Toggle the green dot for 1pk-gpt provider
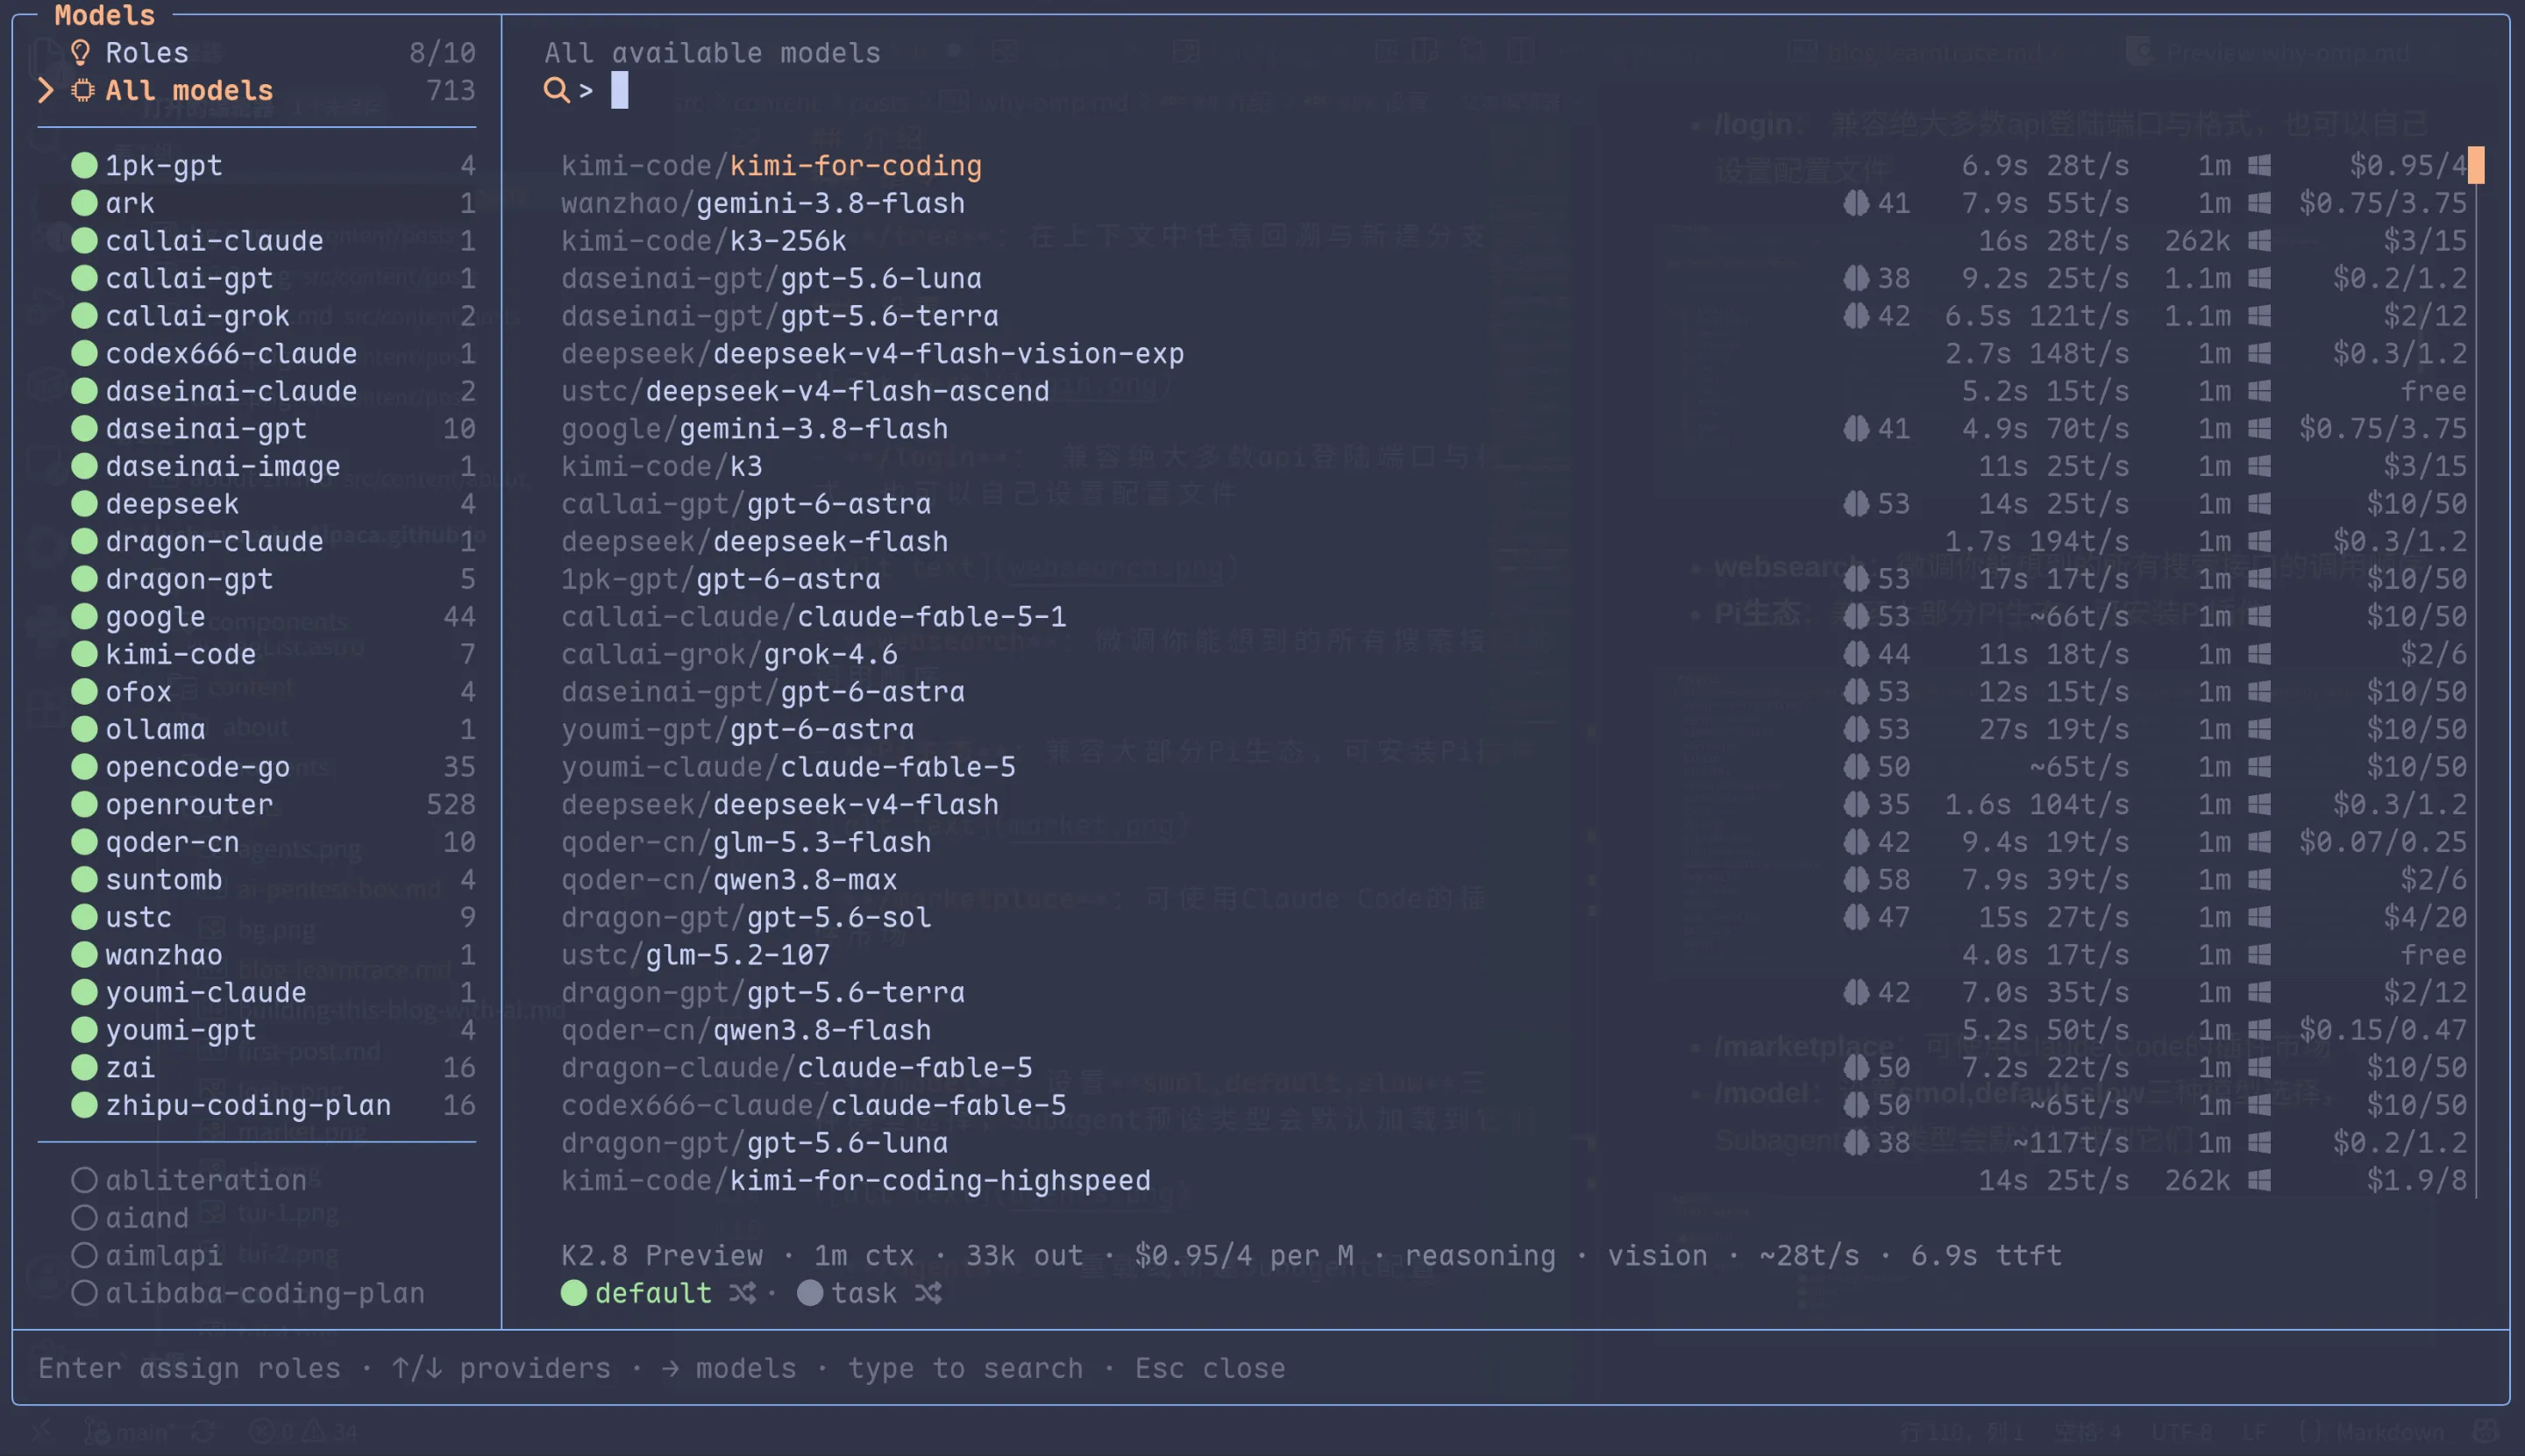This screenshot has width=2525, height=1456. 84,165
